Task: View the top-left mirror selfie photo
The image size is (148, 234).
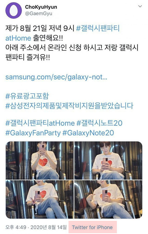Action: pyautogui.click(x=40, y=161)
